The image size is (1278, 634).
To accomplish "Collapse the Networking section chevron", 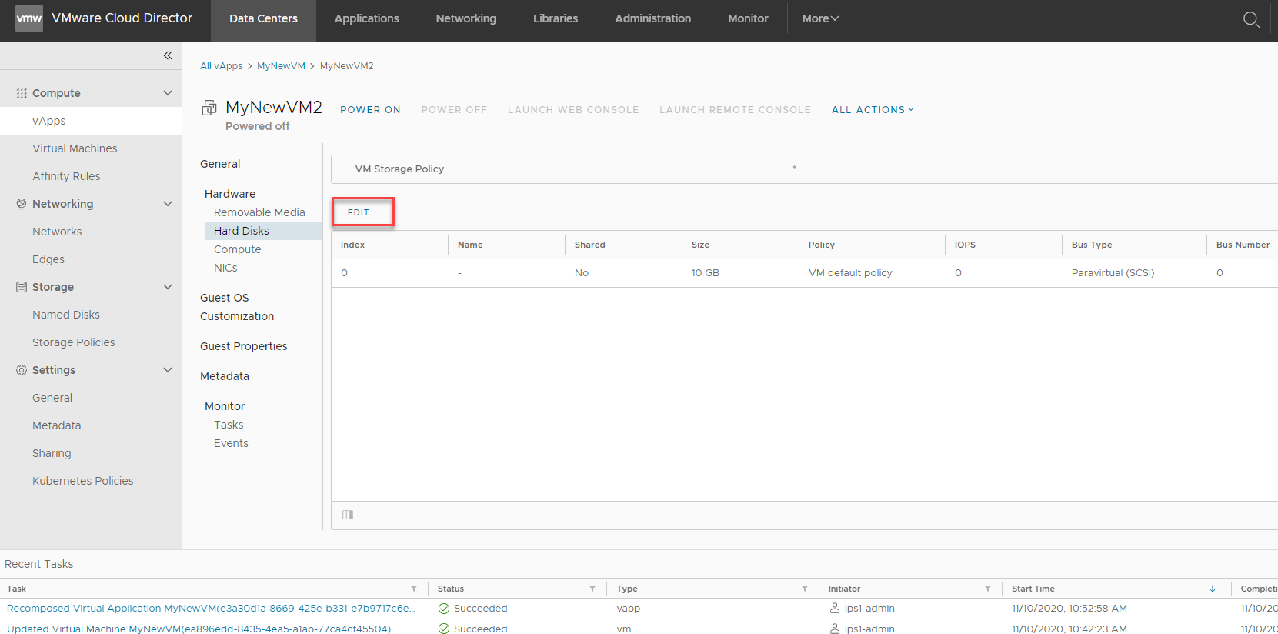I will click(168, 204).
